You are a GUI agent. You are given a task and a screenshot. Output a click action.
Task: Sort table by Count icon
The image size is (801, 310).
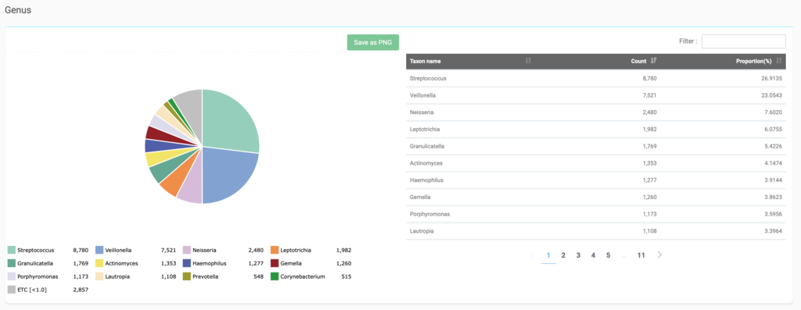(653, 61)
